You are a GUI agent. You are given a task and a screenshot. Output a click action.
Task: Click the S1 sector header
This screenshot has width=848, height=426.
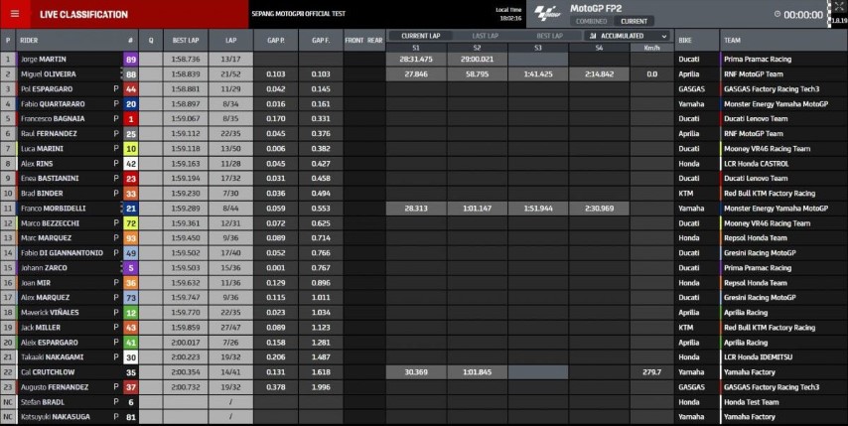tap(416, 48)
